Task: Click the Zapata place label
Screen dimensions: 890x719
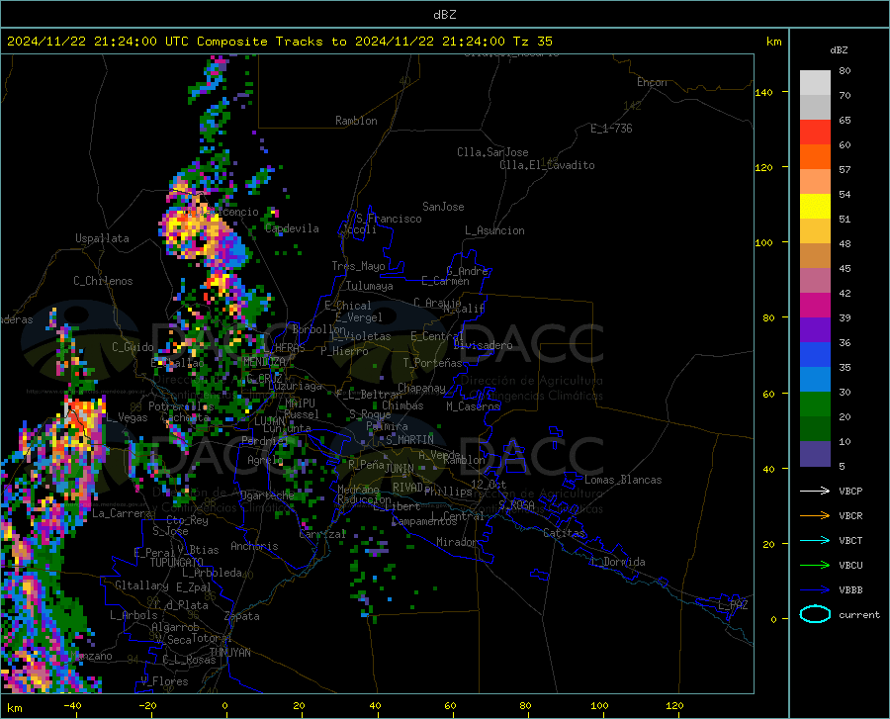Action: [242, 616]
